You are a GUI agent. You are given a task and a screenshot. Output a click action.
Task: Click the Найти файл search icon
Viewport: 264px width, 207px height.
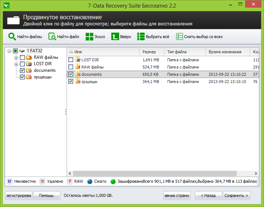[52, 37]
